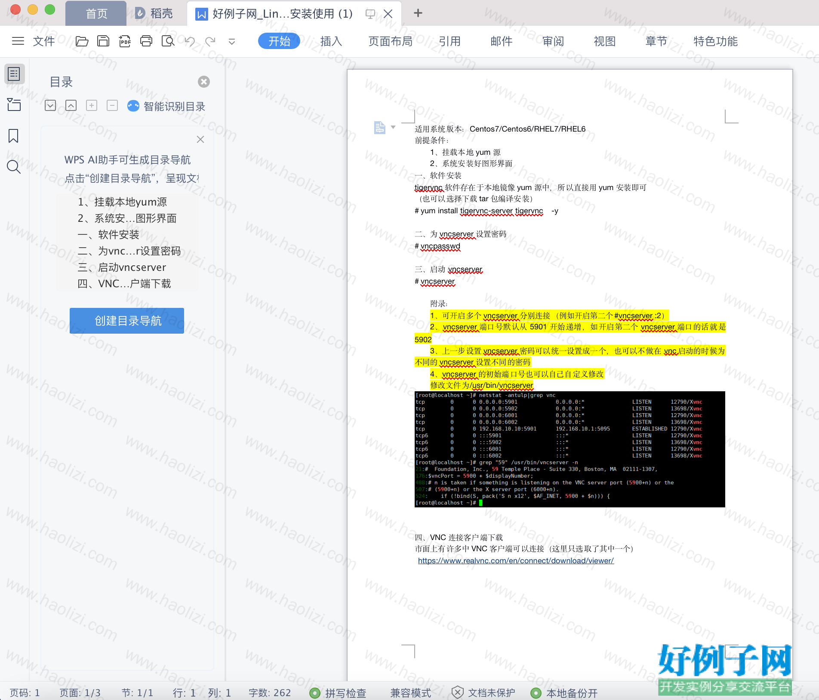Select outline entry 一、软件安装
The width and height of the screenshot is (819, 700).
tap(108, 235)
